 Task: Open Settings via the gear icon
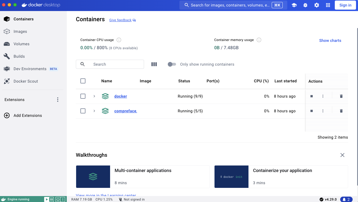(317, 5)
